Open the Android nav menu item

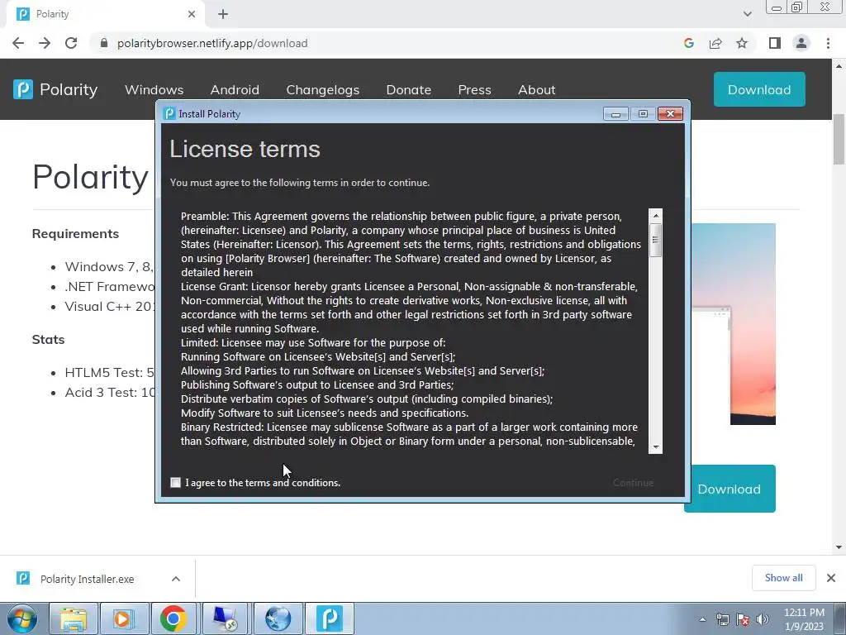point(235,89)
